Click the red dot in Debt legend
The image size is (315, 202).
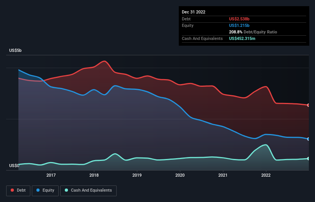[x=12, y=190]
